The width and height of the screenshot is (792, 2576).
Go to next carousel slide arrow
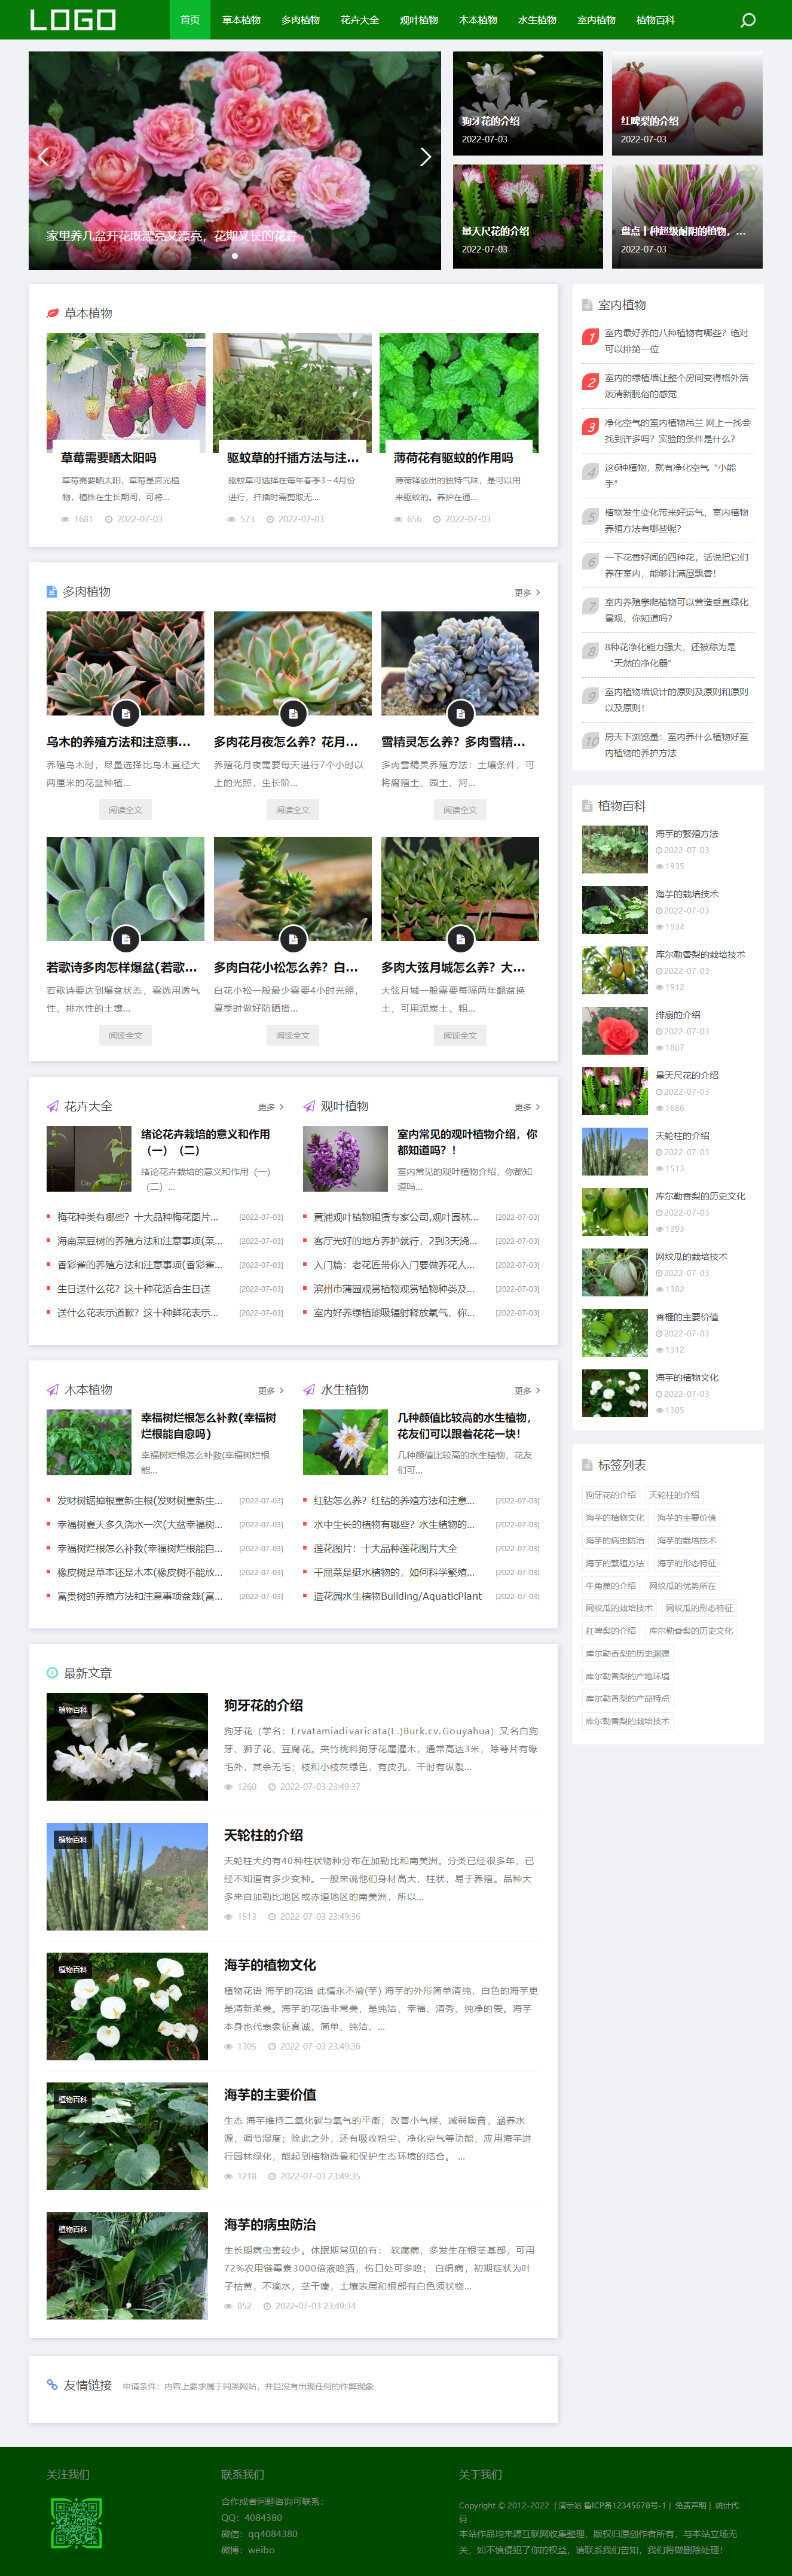(426, 157)
